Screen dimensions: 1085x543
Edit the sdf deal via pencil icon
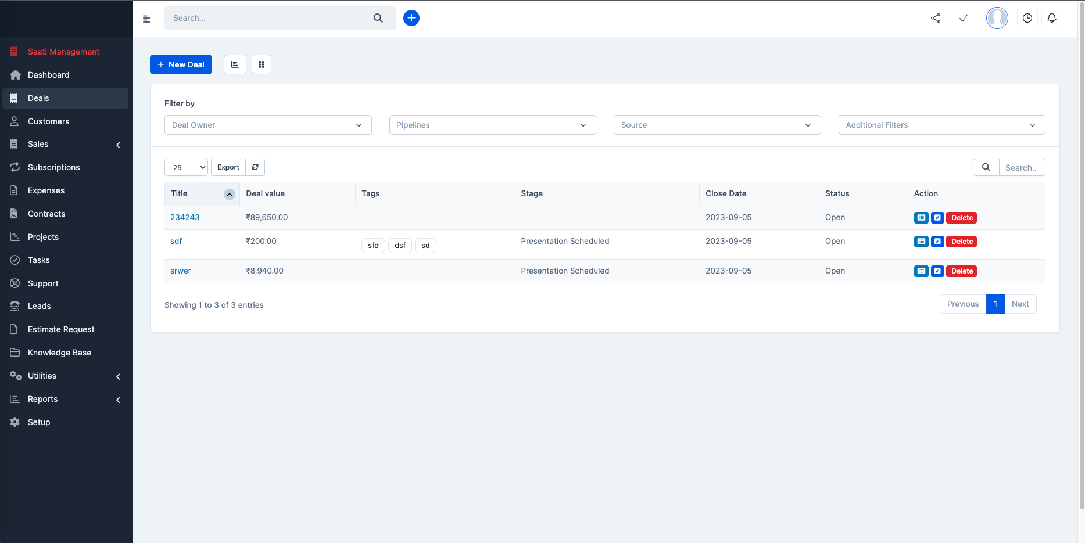[937, 242]
